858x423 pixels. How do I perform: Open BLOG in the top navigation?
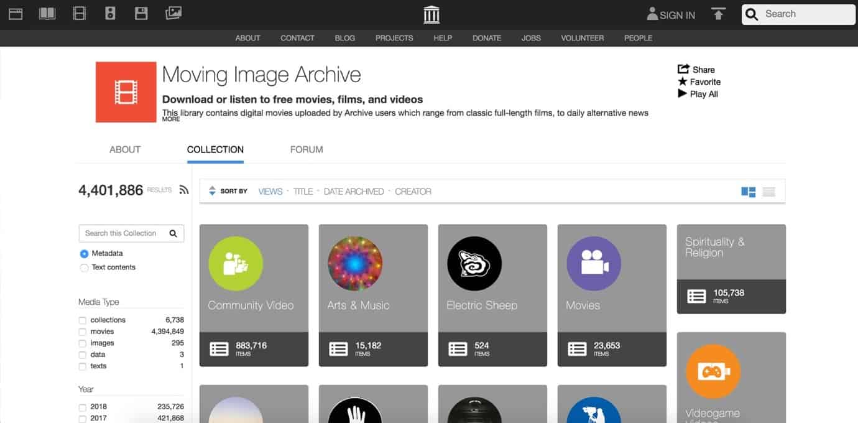pyautogui.click(x=345, y=38)
